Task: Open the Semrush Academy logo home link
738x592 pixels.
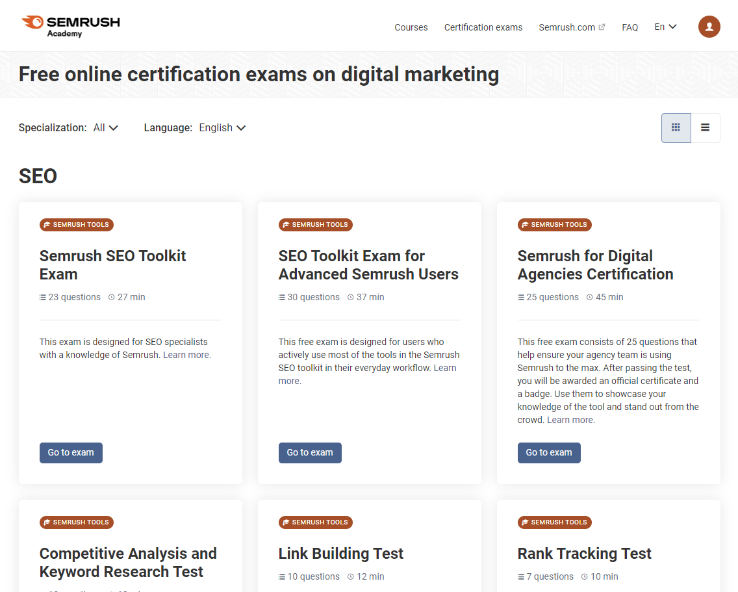Action: tap(71, 27)
